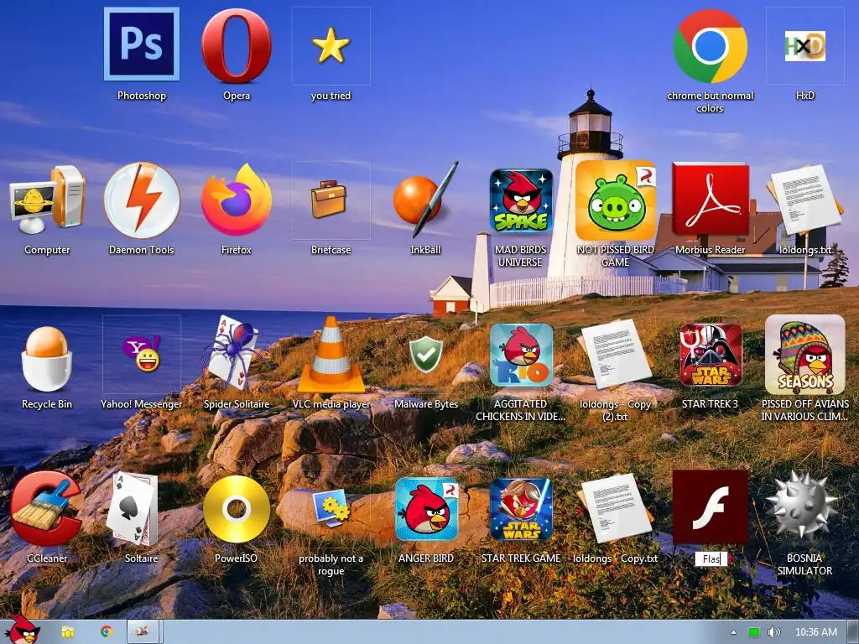Image resolution: width=859 pixels, height=644 pixels.
Task: Open the STAR TREK 3 icon
Action: pyautogui.click(x=711, y=355)
